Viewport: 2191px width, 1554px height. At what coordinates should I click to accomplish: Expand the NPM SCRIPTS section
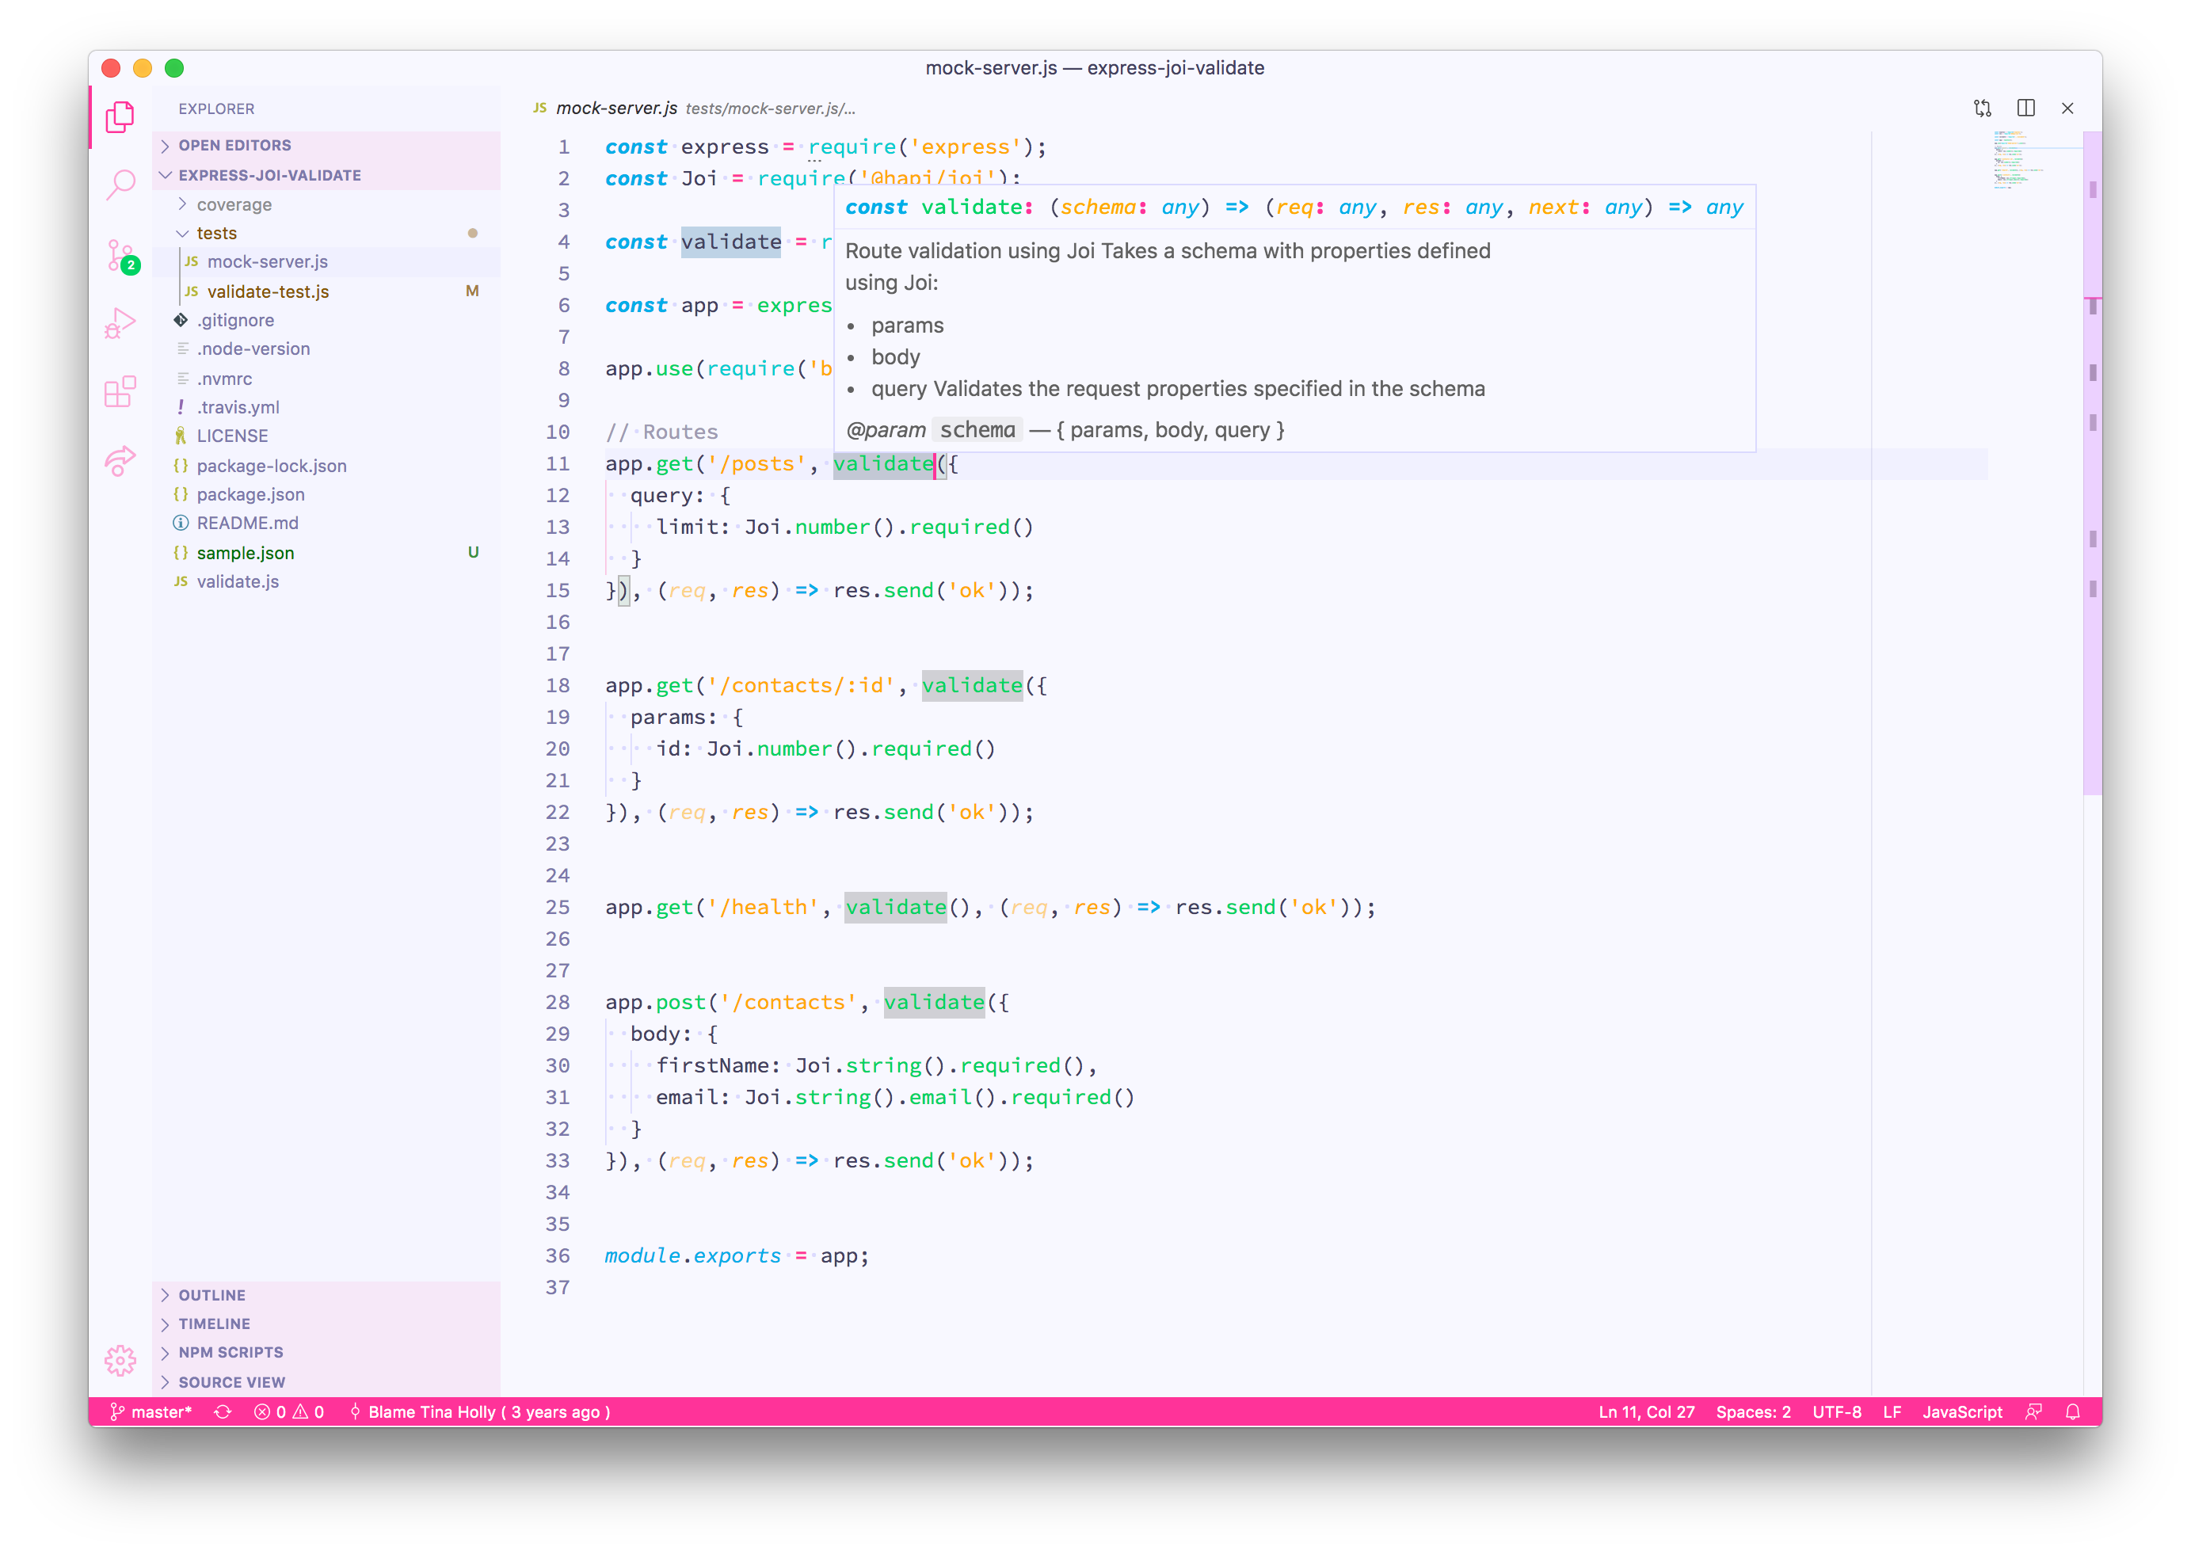[231, 1352]
